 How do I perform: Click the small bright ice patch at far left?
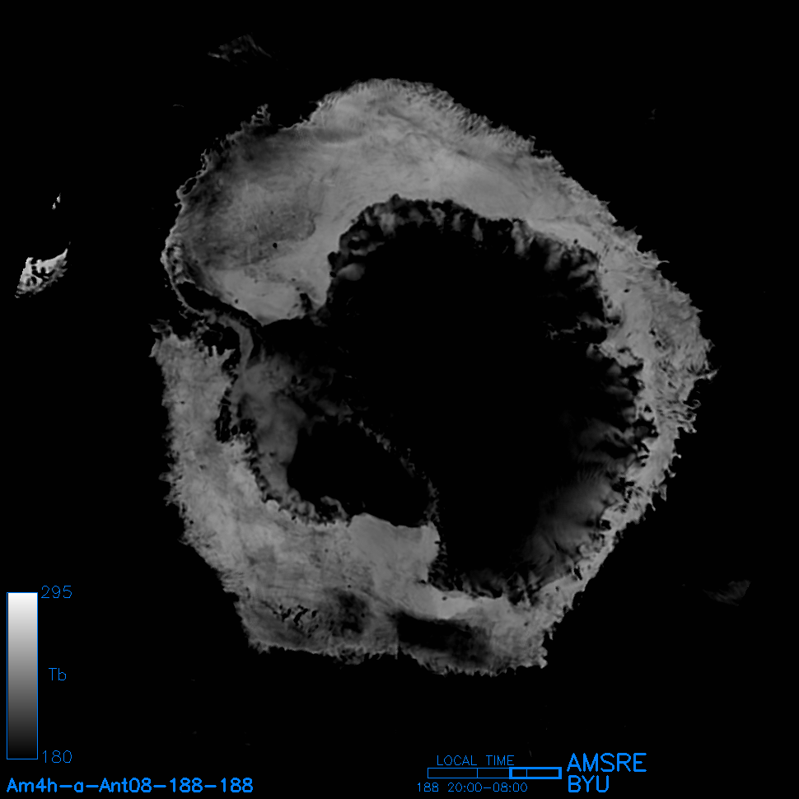(x=43, y=272)
